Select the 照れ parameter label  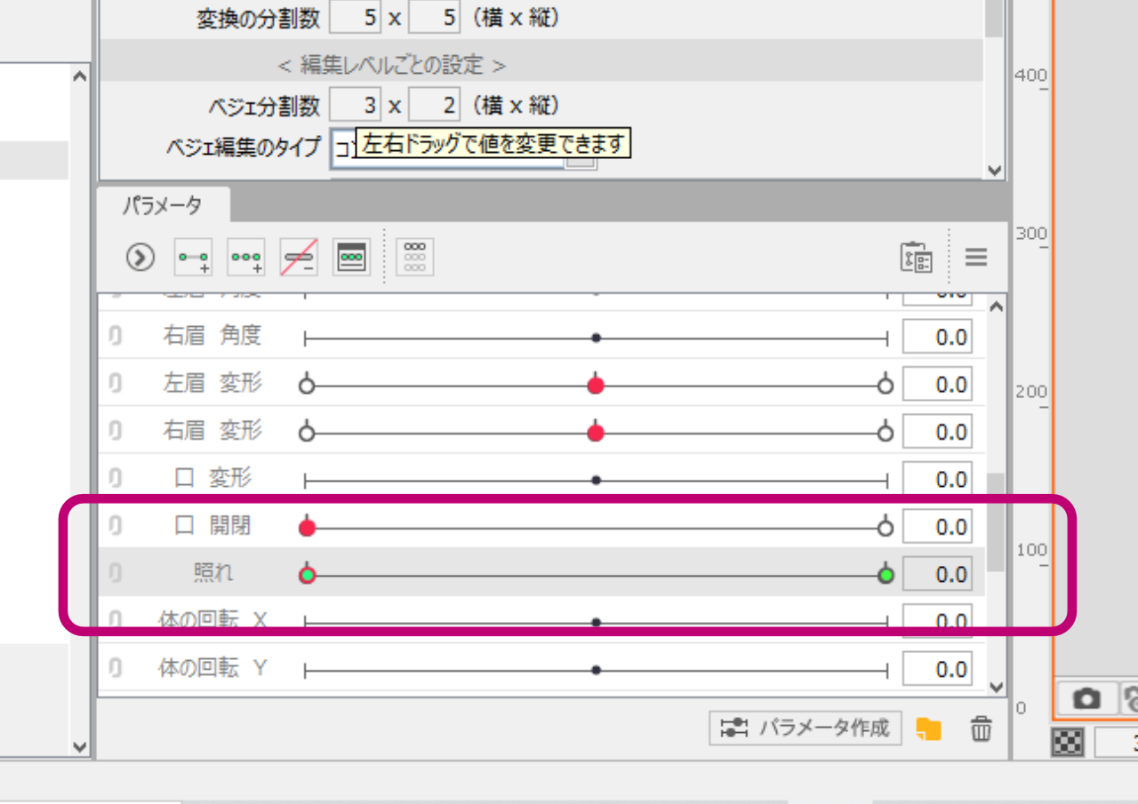[213, 573]
